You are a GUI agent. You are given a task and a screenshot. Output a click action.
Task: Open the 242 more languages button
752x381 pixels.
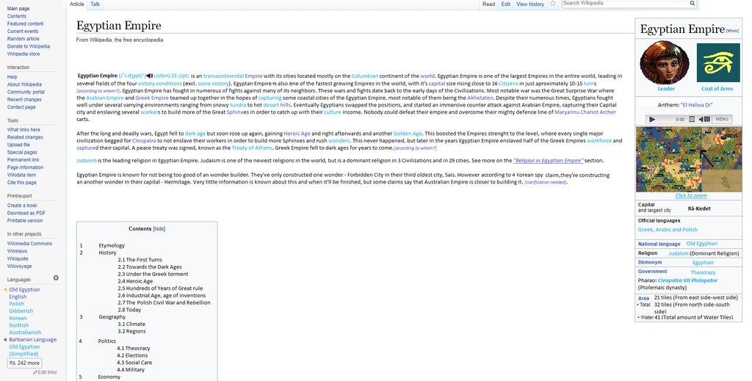pyautogui.click(x=24, y=363)
